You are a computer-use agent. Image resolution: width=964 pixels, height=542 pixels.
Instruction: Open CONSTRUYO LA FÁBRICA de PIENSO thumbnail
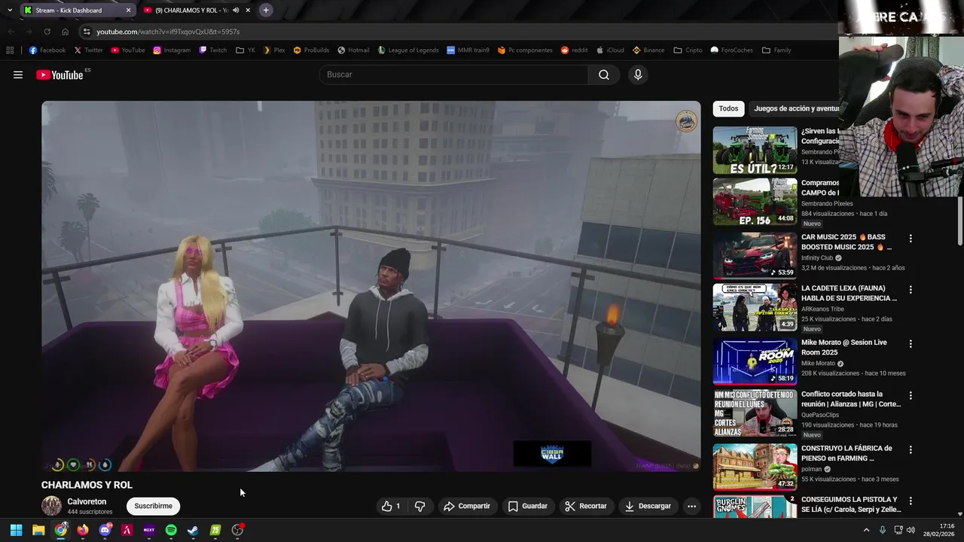point(755,467)
